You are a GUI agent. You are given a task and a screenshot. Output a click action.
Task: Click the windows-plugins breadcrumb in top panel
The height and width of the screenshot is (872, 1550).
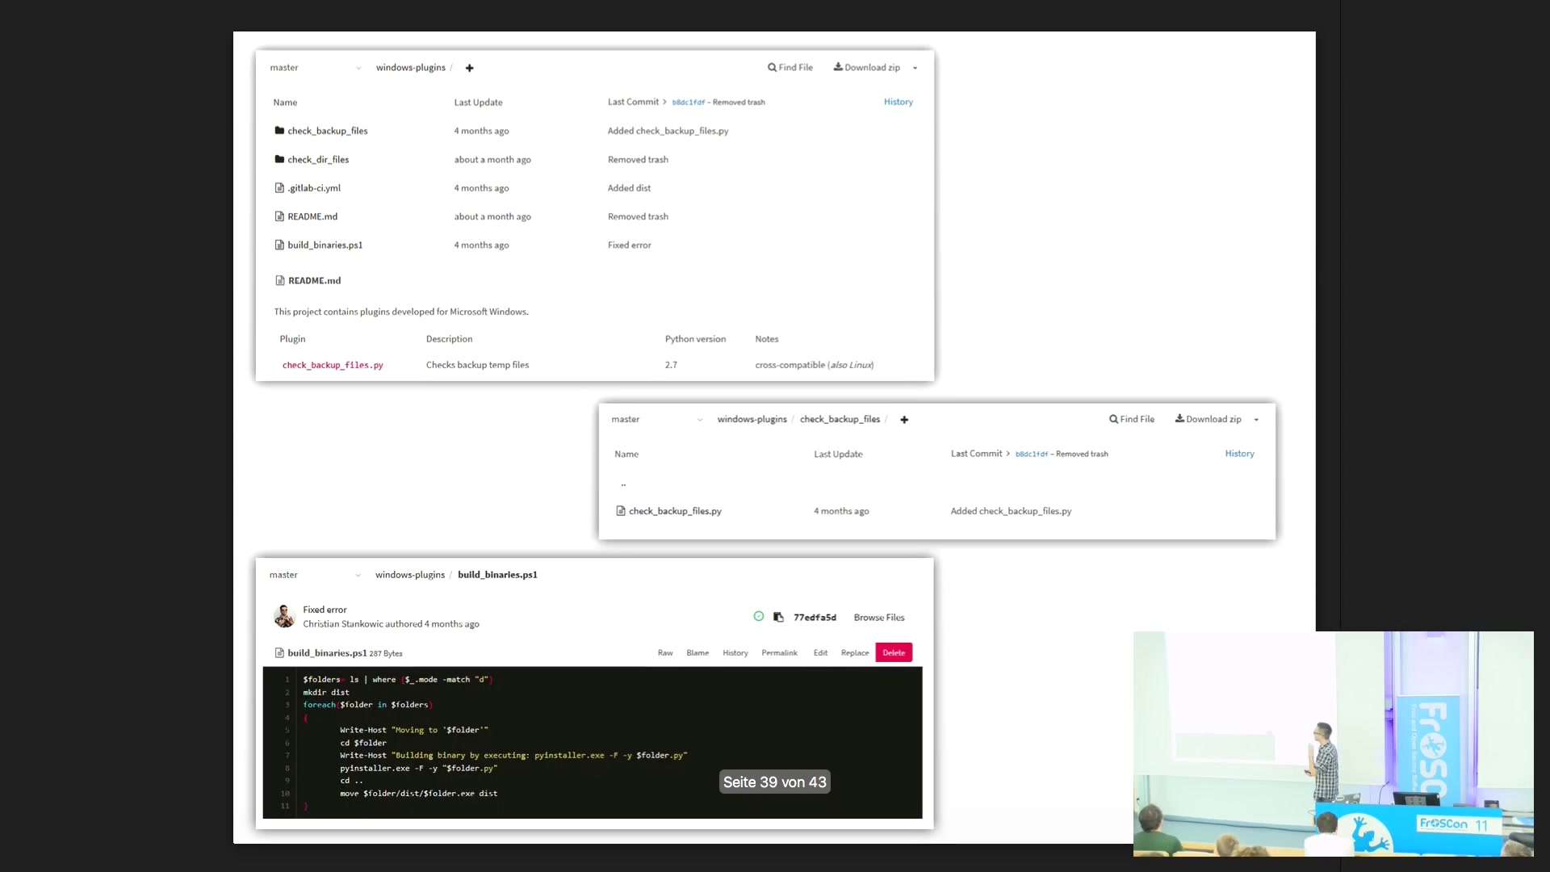click(x=410, y=68)
